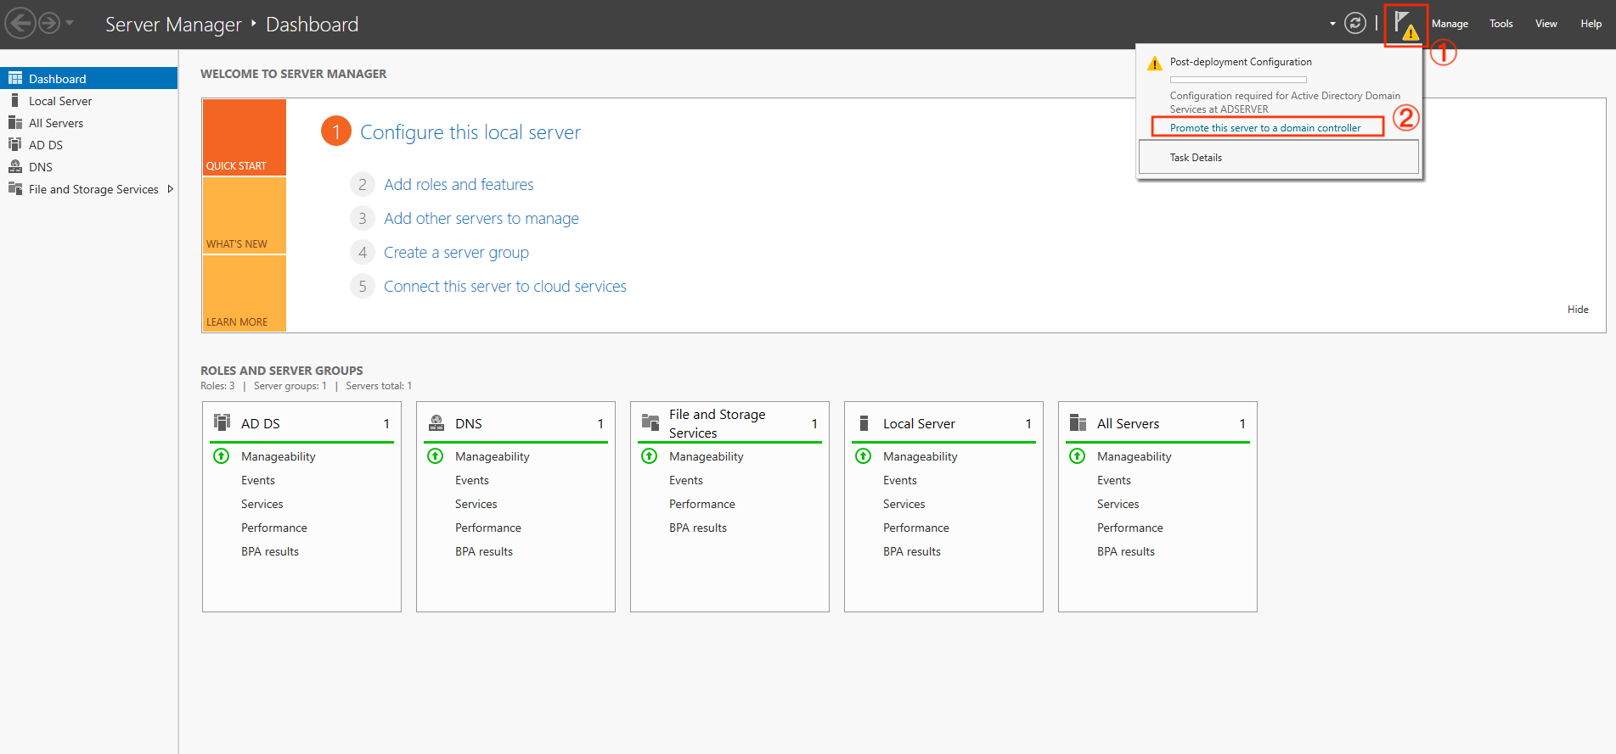Open Performance in the DNS tile
Screen dimensions: 1616x754
tap(488, 528)
